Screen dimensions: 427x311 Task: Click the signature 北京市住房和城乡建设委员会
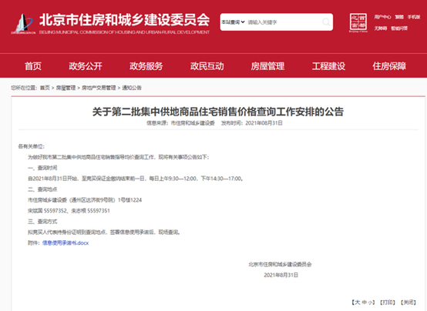[281, 264]
